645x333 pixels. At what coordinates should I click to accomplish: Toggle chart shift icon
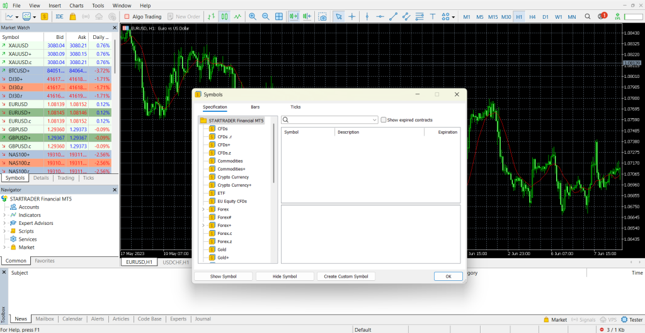tap(307, 17)
